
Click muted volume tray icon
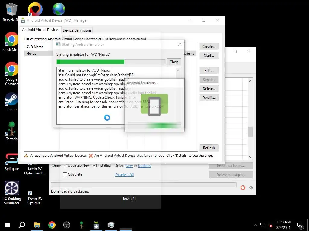[x=270, y=225]
